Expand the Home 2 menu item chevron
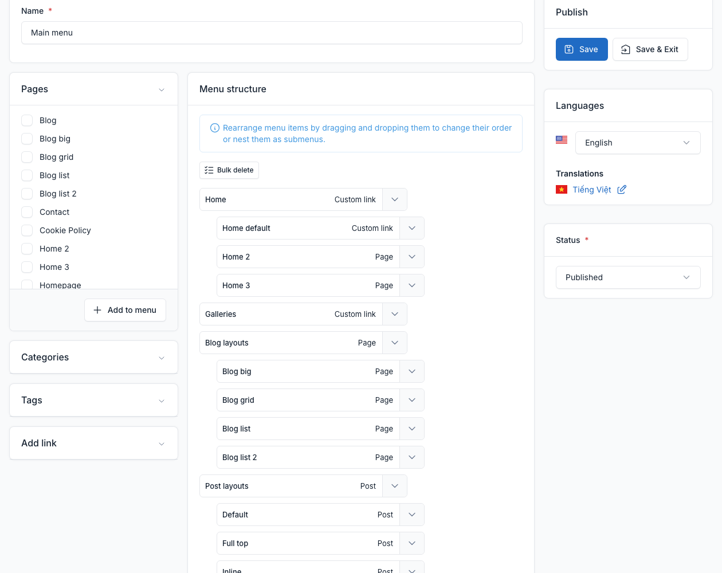722x573 pixels. (412, 257)
